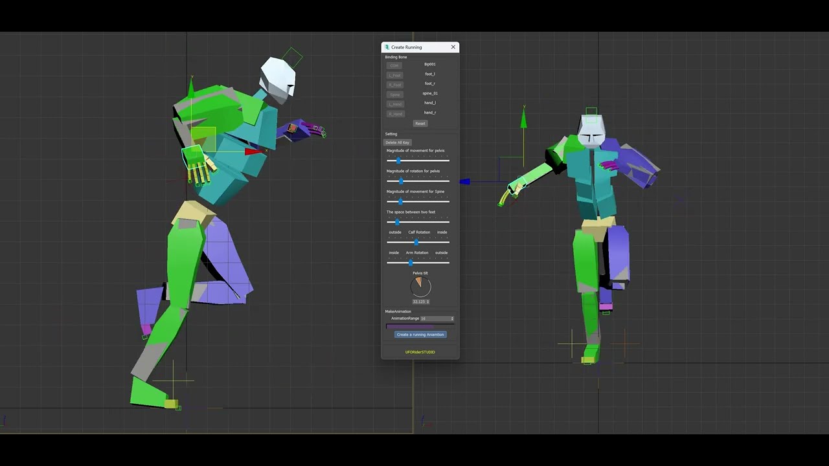Select the R_Foot binding button
The height and width of the screenshot is (466, 829).
click(394, 85)
